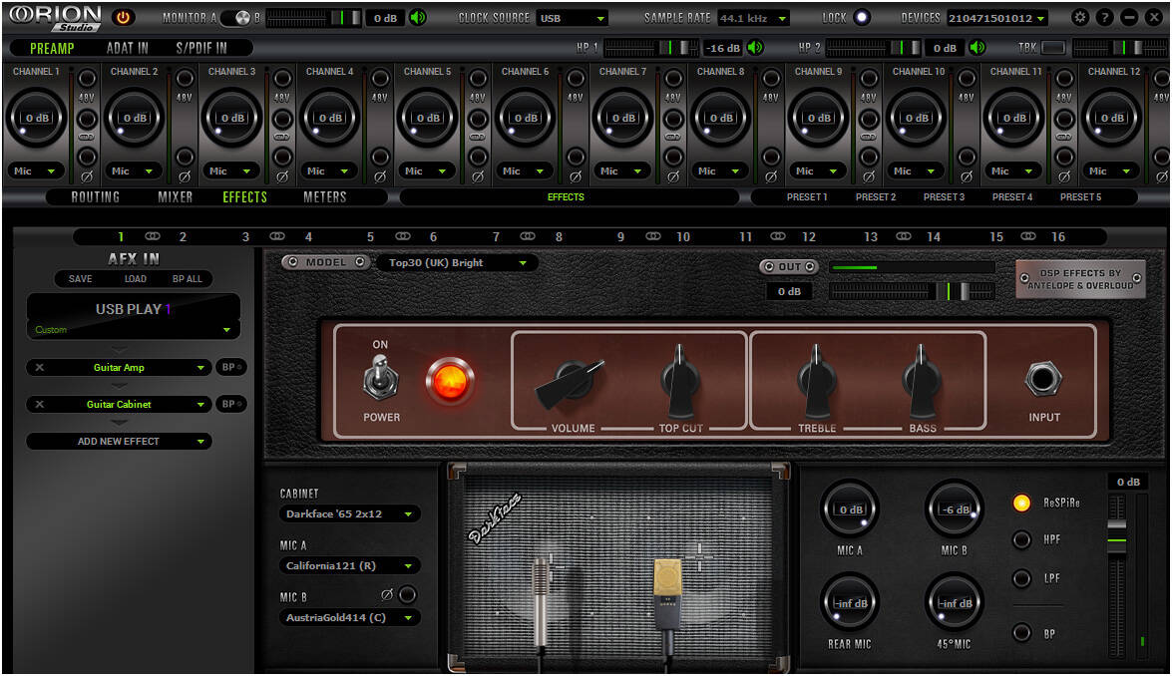Click the HP 1 volume slider

pyautogui.click(x=650, y=48)
